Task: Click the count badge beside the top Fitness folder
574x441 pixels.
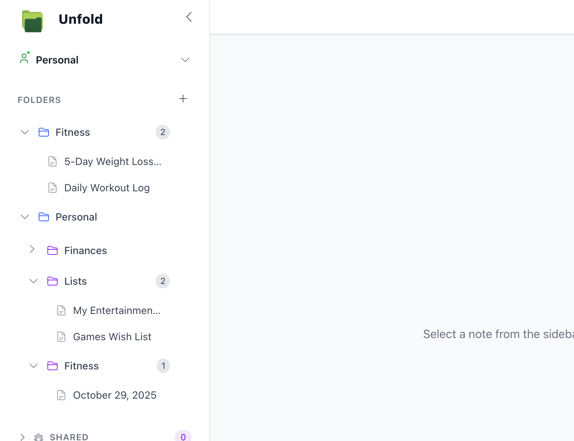Action: pos(163,132)
